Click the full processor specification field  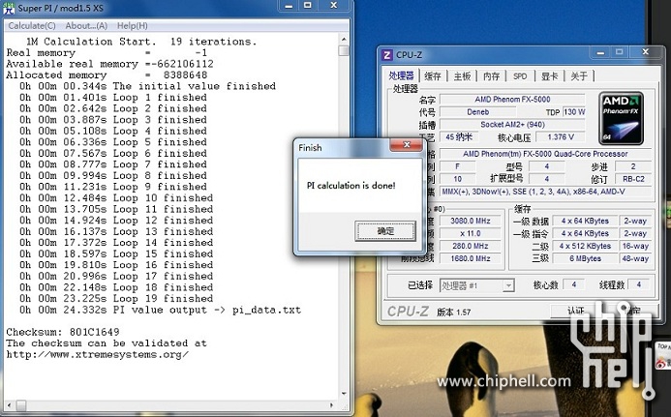tap(546, 154)
